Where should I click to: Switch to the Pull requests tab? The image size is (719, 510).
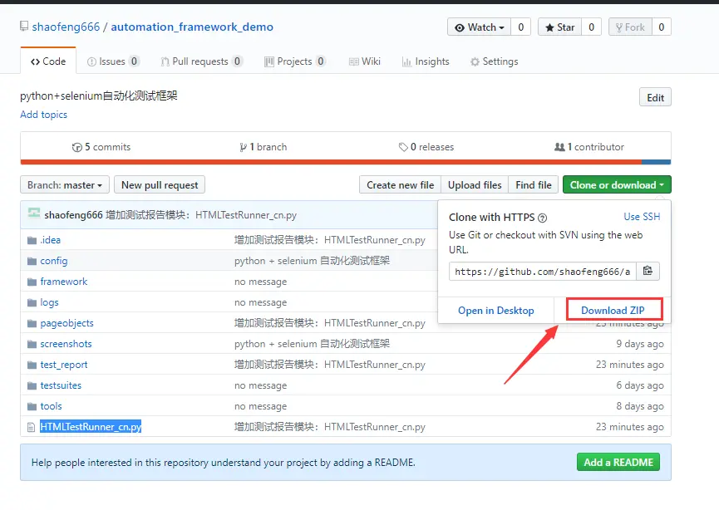click(x=201, y=61)
